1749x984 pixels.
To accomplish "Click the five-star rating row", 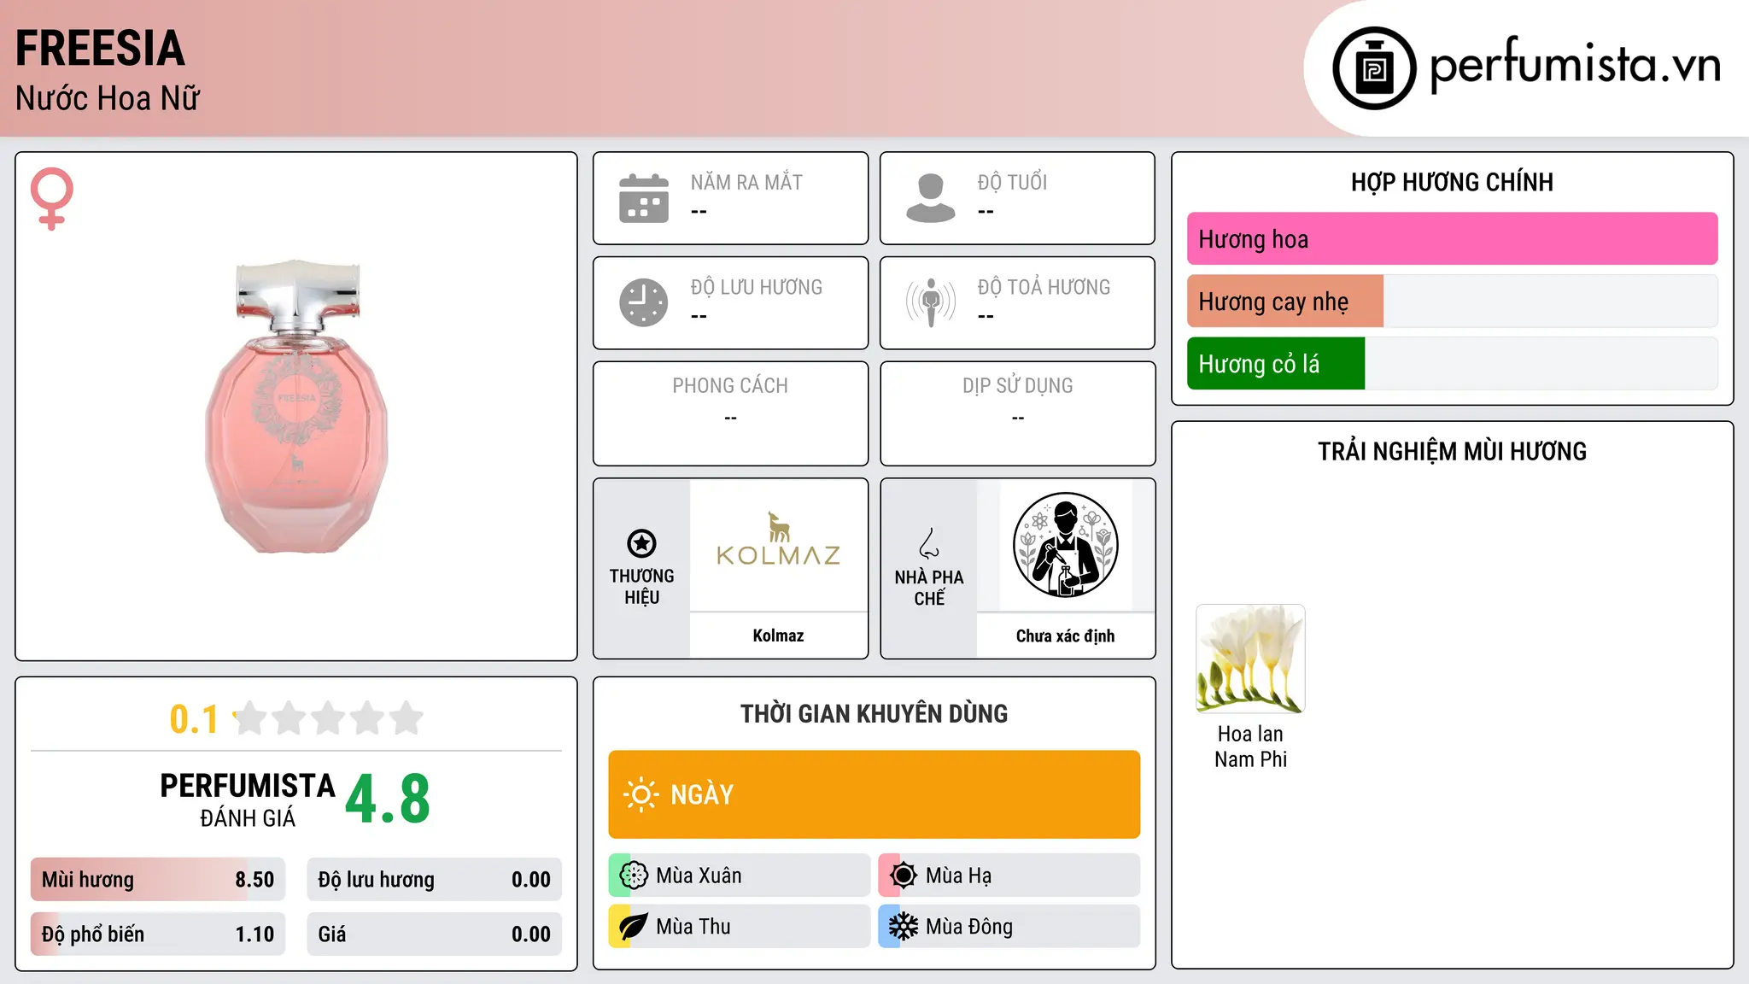I will coord(329,718).
